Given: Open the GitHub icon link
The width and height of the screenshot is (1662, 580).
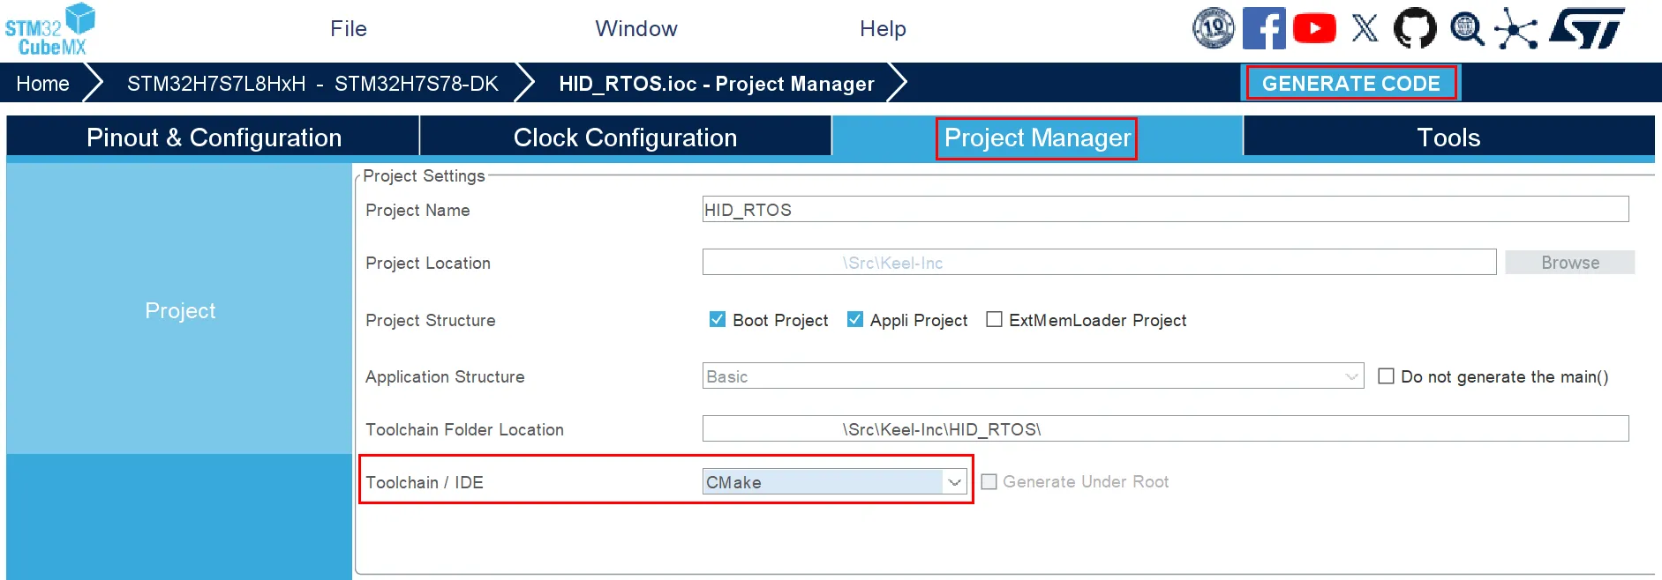Looking at the screenshot, I should pos(1415,28).
